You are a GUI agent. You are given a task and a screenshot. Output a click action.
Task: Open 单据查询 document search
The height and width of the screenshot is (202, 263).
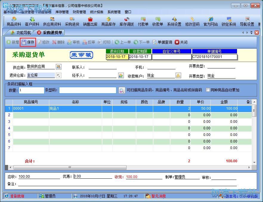[x=162, y=42]
